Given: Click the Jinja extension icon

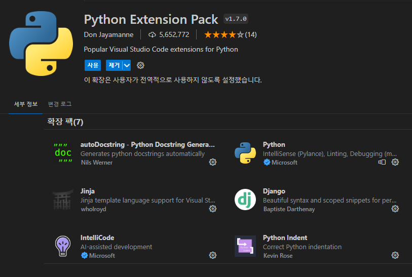Looking at the screenshot, I should click(x=63, y=200).
